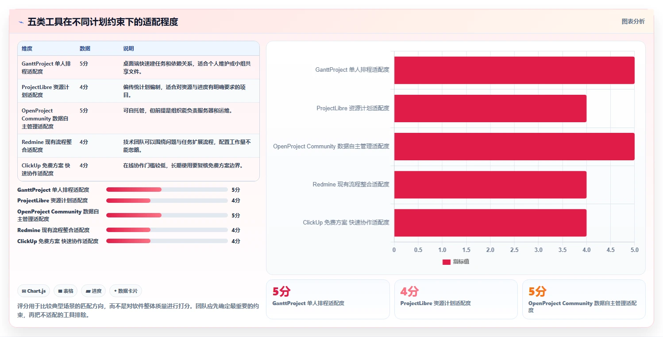The width and height of the screenshot is (663, 337).
Task: Click the 2.5 x-axis tick label
Action: click(x=514, y=250)
